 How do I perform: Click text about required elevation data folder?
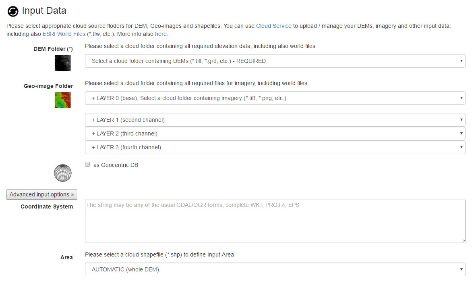click(x=200, y=46)
